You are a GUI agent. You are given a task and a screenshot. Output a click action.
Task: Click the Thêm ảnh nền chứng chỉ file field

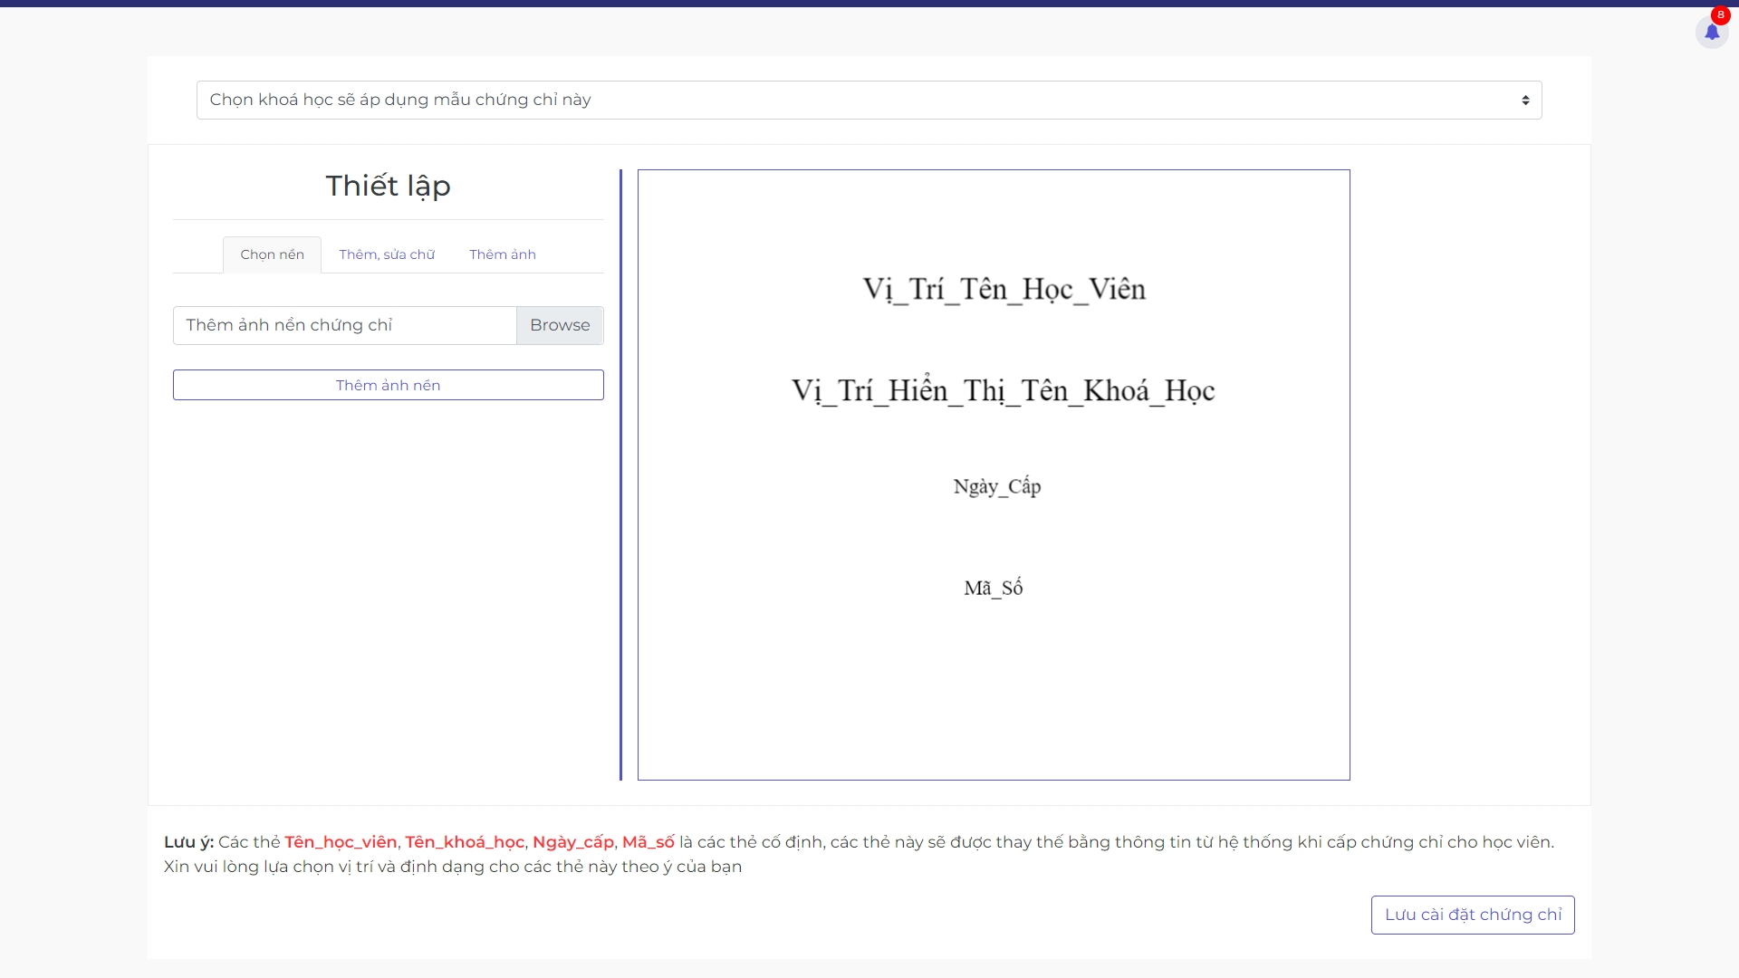344,325
